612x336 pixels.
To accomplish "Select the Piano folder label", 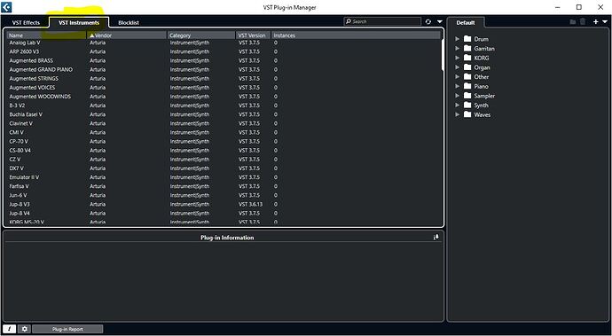I will point(481,86).
